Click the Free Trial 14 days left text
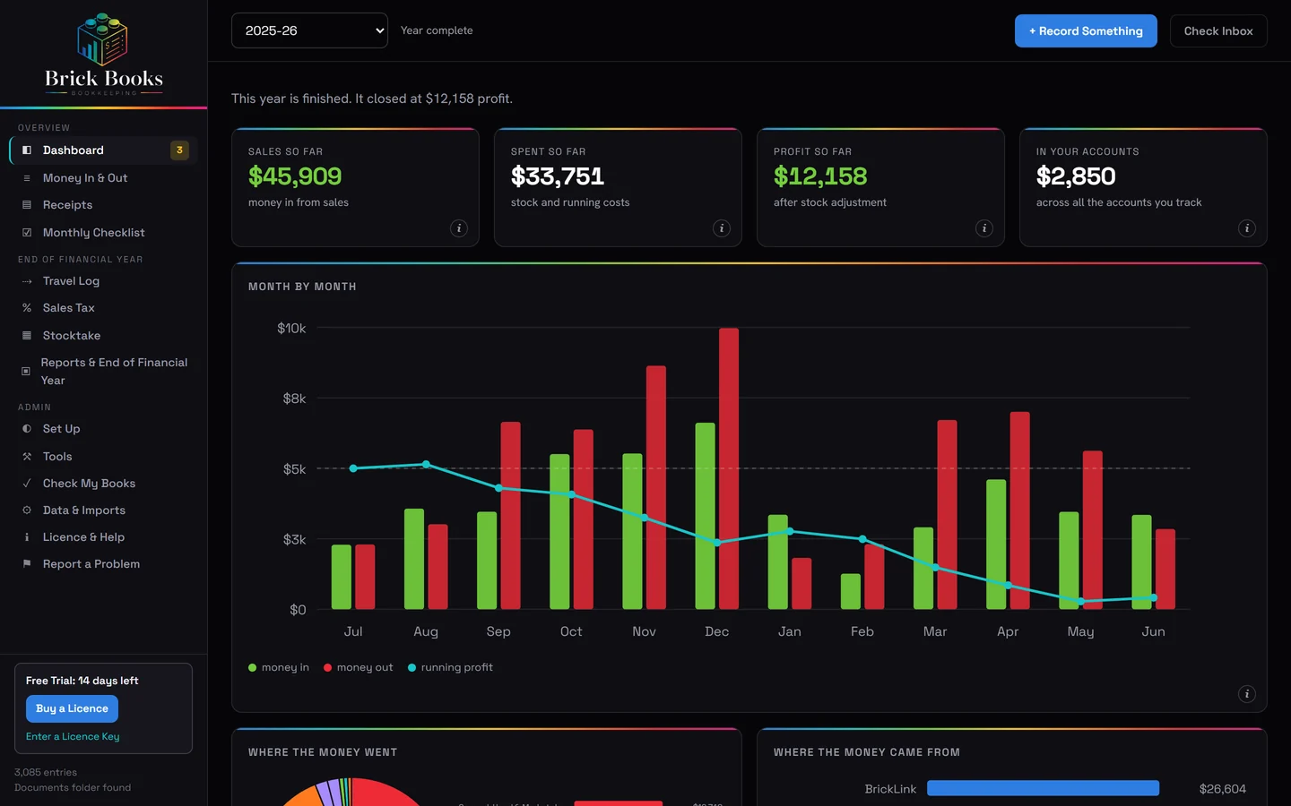1291x806 pixels. pos(82,681)
